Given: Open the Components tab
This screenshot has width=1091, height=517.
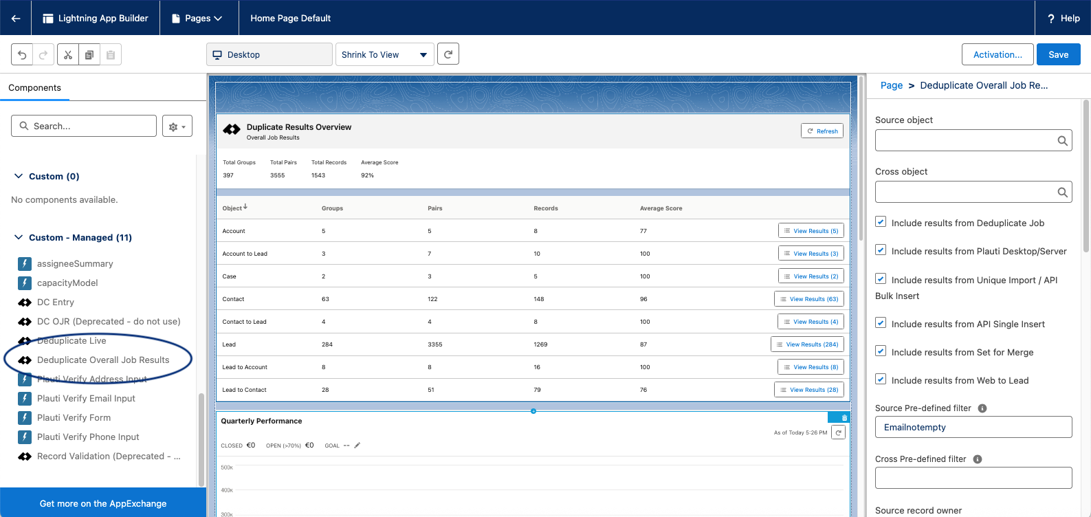Looking at the screenshot, I should point(34,87).
